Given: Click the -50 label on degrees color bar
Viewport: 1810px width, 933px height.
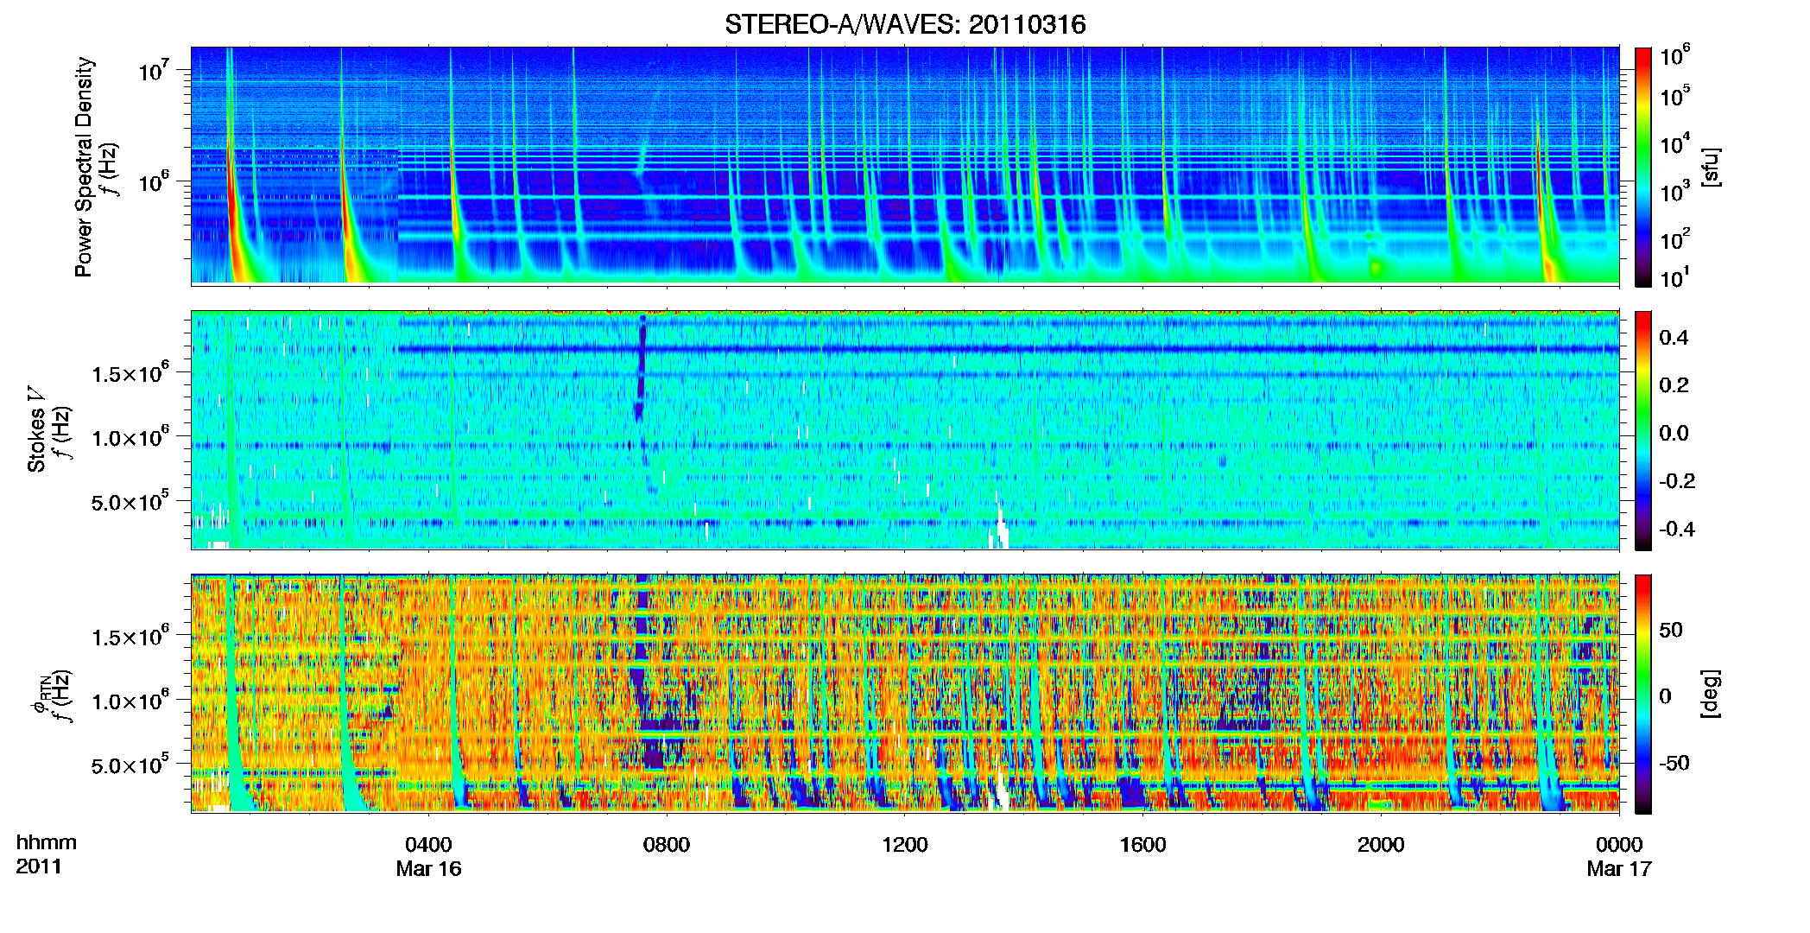Looking at the screenshot, I should coord(1674,763).
